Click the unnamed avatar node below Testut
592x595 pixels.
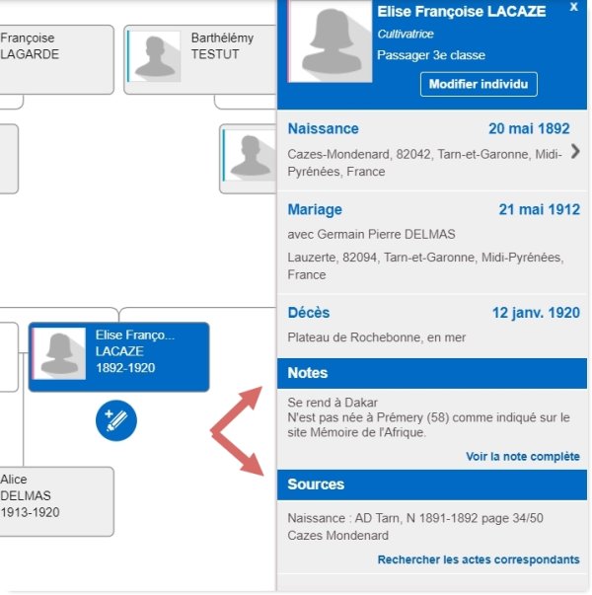coord(251,153)
